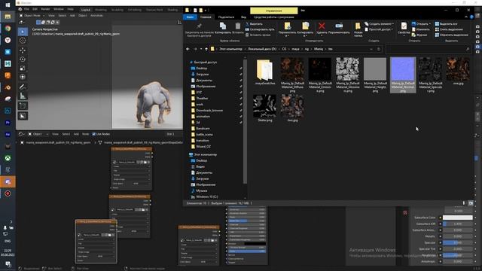Collapse the Explorer ribbon with the chevron

tap(466, 17)
